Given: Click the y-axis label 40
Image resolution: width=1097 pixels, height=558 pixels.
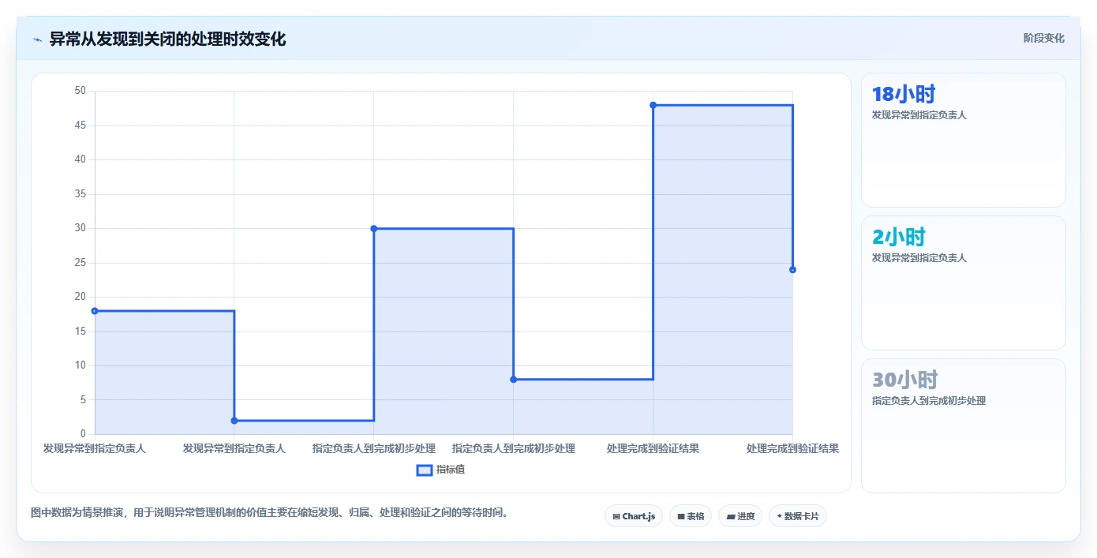Looking at the screenshot, I should click(80, 159).
